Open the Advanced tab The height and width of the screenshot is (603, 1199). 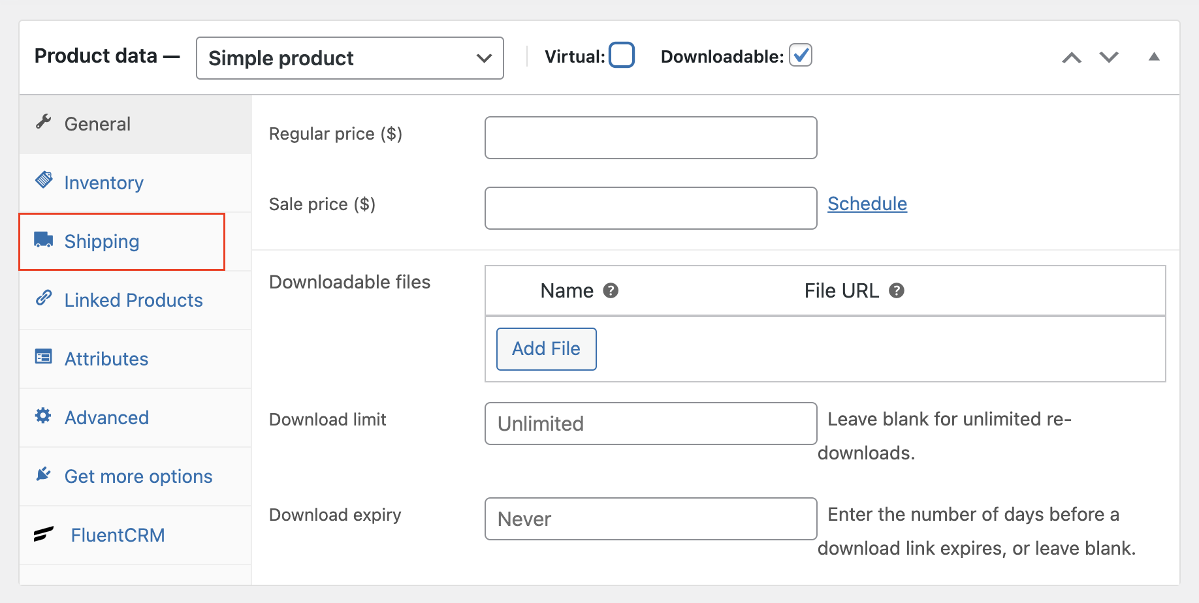click(x=106, y=417)
